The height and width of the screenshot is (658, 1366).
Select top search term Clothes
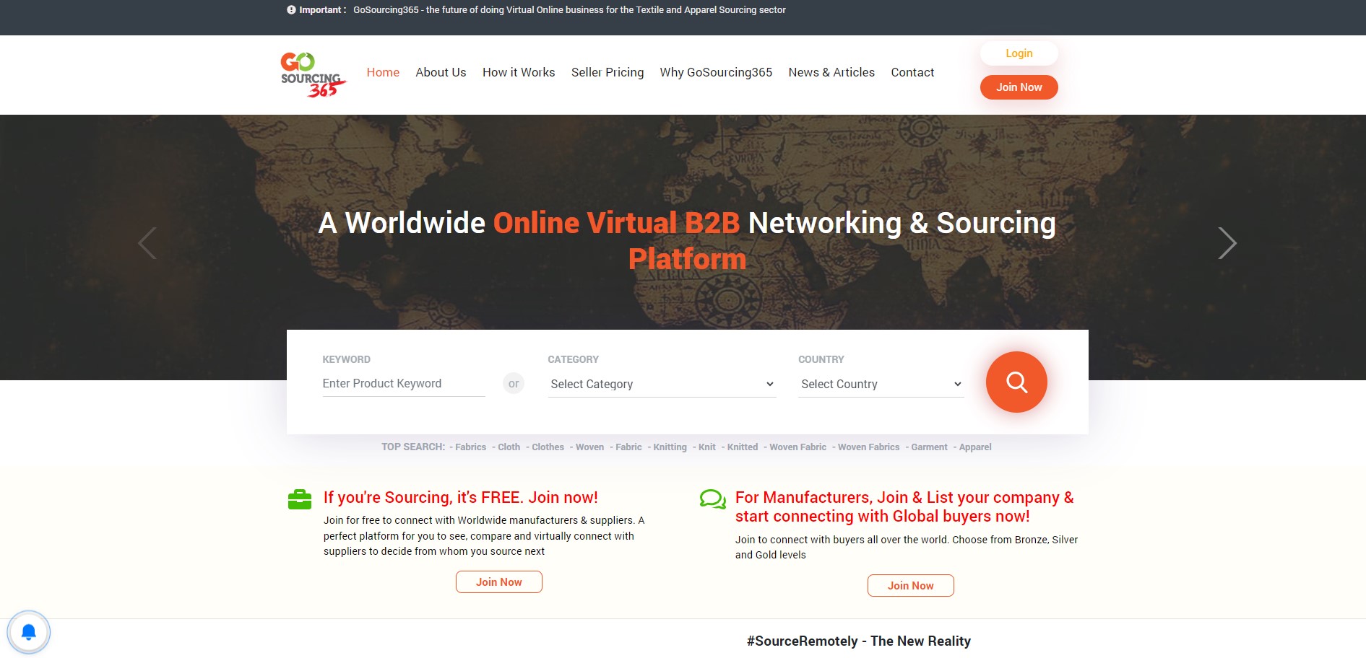click(548, 447)
